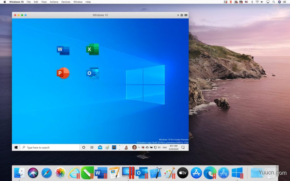Viewport: 290px width, 181px height.
Task: Open the Devices menu in the menu bar
Action: [x=66, y=2]
